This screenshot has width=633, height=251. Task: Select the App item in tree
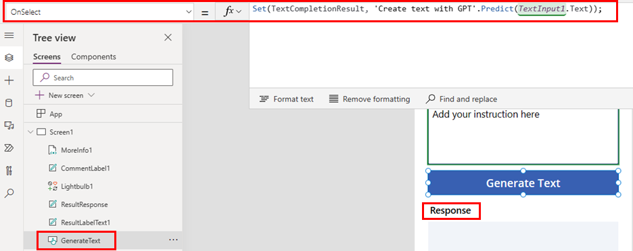[55, 114]
